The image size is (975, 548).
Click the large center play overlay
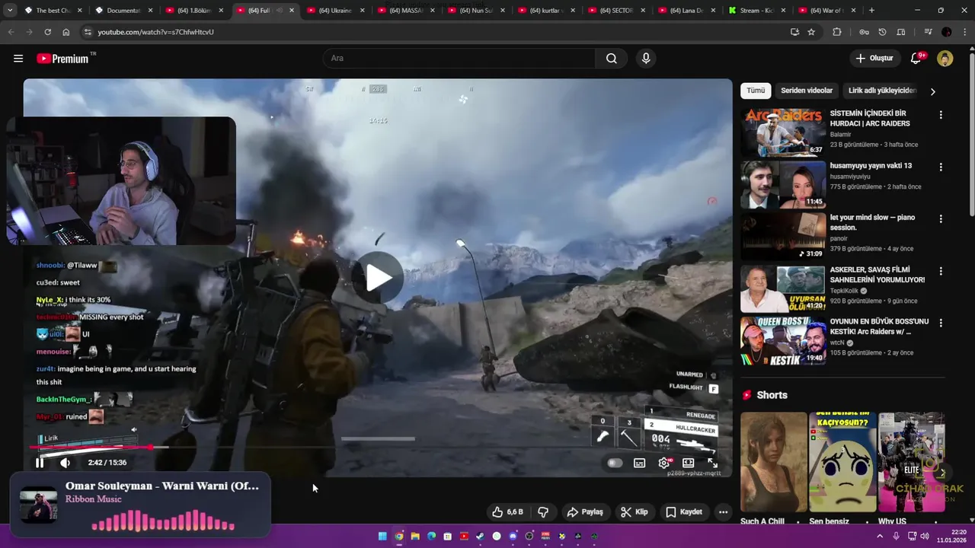(378, 278)
